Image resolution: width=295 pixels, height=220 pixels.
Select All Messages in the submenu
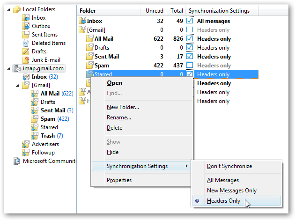223,180
